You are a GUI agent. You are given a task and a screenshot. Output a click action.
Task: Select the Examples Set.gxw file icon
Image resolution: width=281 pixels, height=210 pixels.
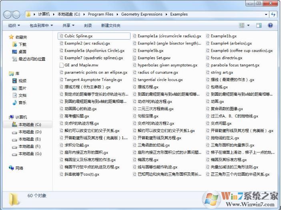click(x=134, y=58)
